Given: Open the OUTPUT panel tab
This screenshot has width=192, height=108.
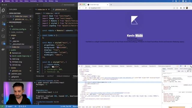Looking at the screenshot, I should [50, 76].
